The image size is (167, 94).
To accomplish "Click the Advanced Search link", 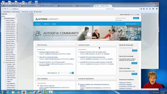I will [x=119, y=20].
